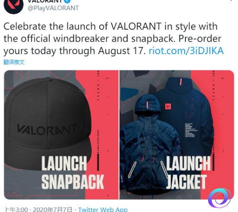Click the button on top of cap
238x212 pixels.
(48, 79)
